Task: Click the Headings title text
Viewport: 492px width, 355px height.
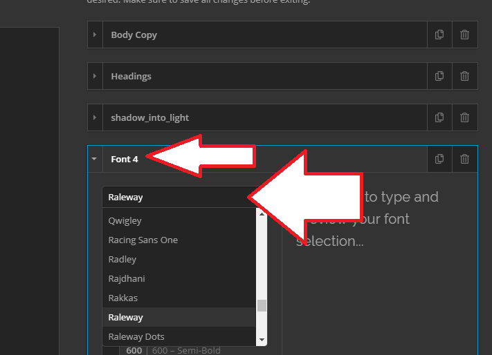Action: [x=131, y=77]
